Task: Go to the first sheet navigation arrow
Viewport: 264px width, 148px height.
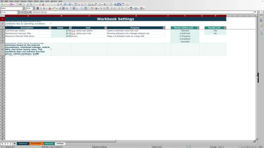Action: 2,143
